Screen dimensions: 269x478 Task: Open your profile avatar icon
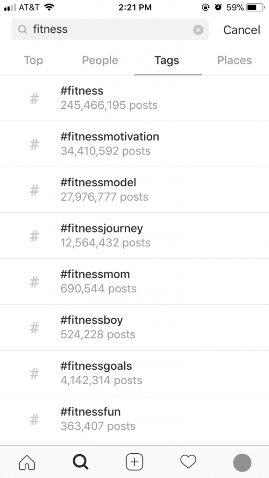click(242, 462)
